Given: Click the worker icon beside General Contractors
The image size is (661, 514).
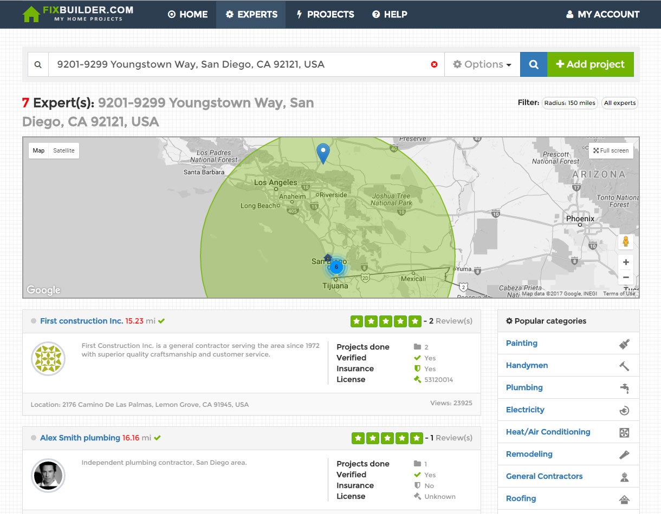Looking at the screenshot, I should point(624,477).
